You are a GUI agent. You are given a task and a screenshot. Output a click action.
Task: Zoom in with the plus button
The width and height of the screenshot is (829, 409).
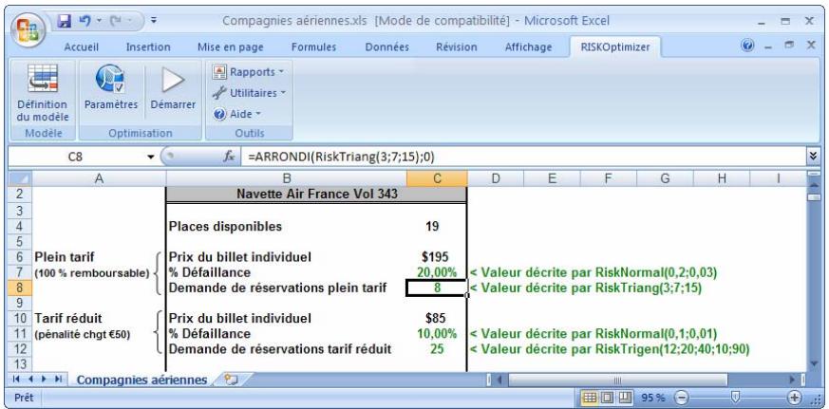[x=795, y=397]
